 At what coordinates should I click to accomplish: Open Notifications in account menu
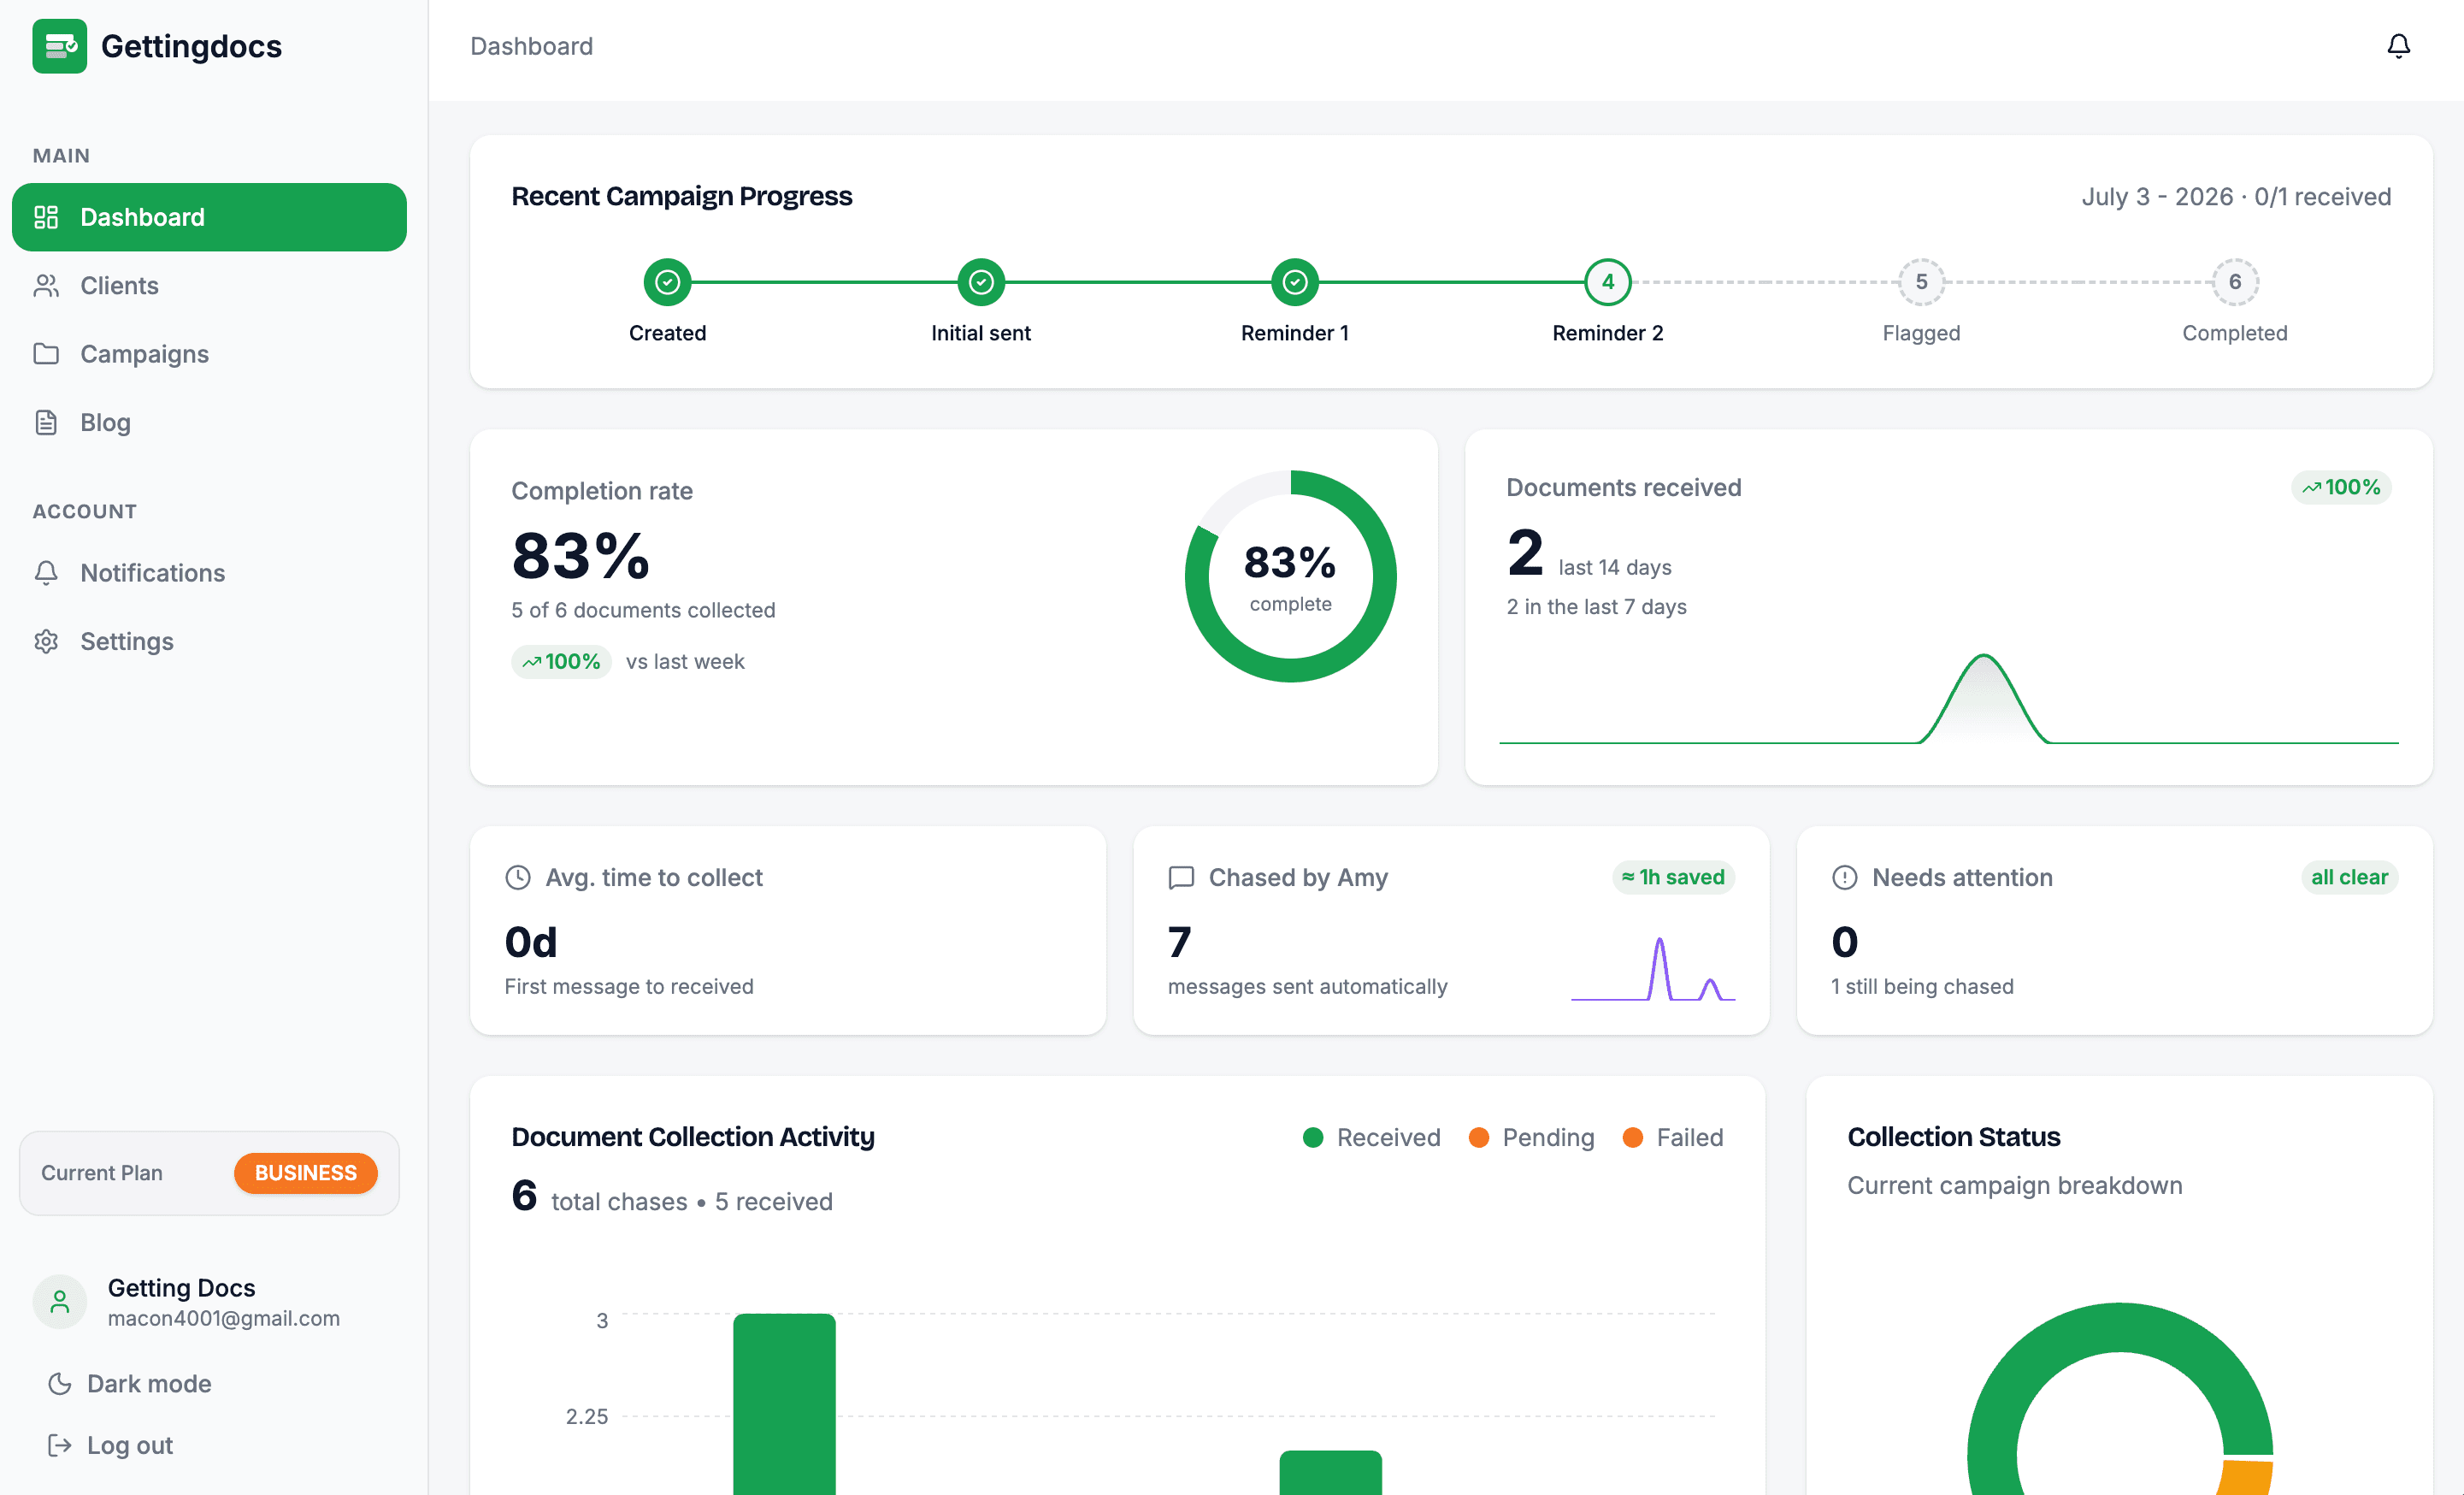209,572
